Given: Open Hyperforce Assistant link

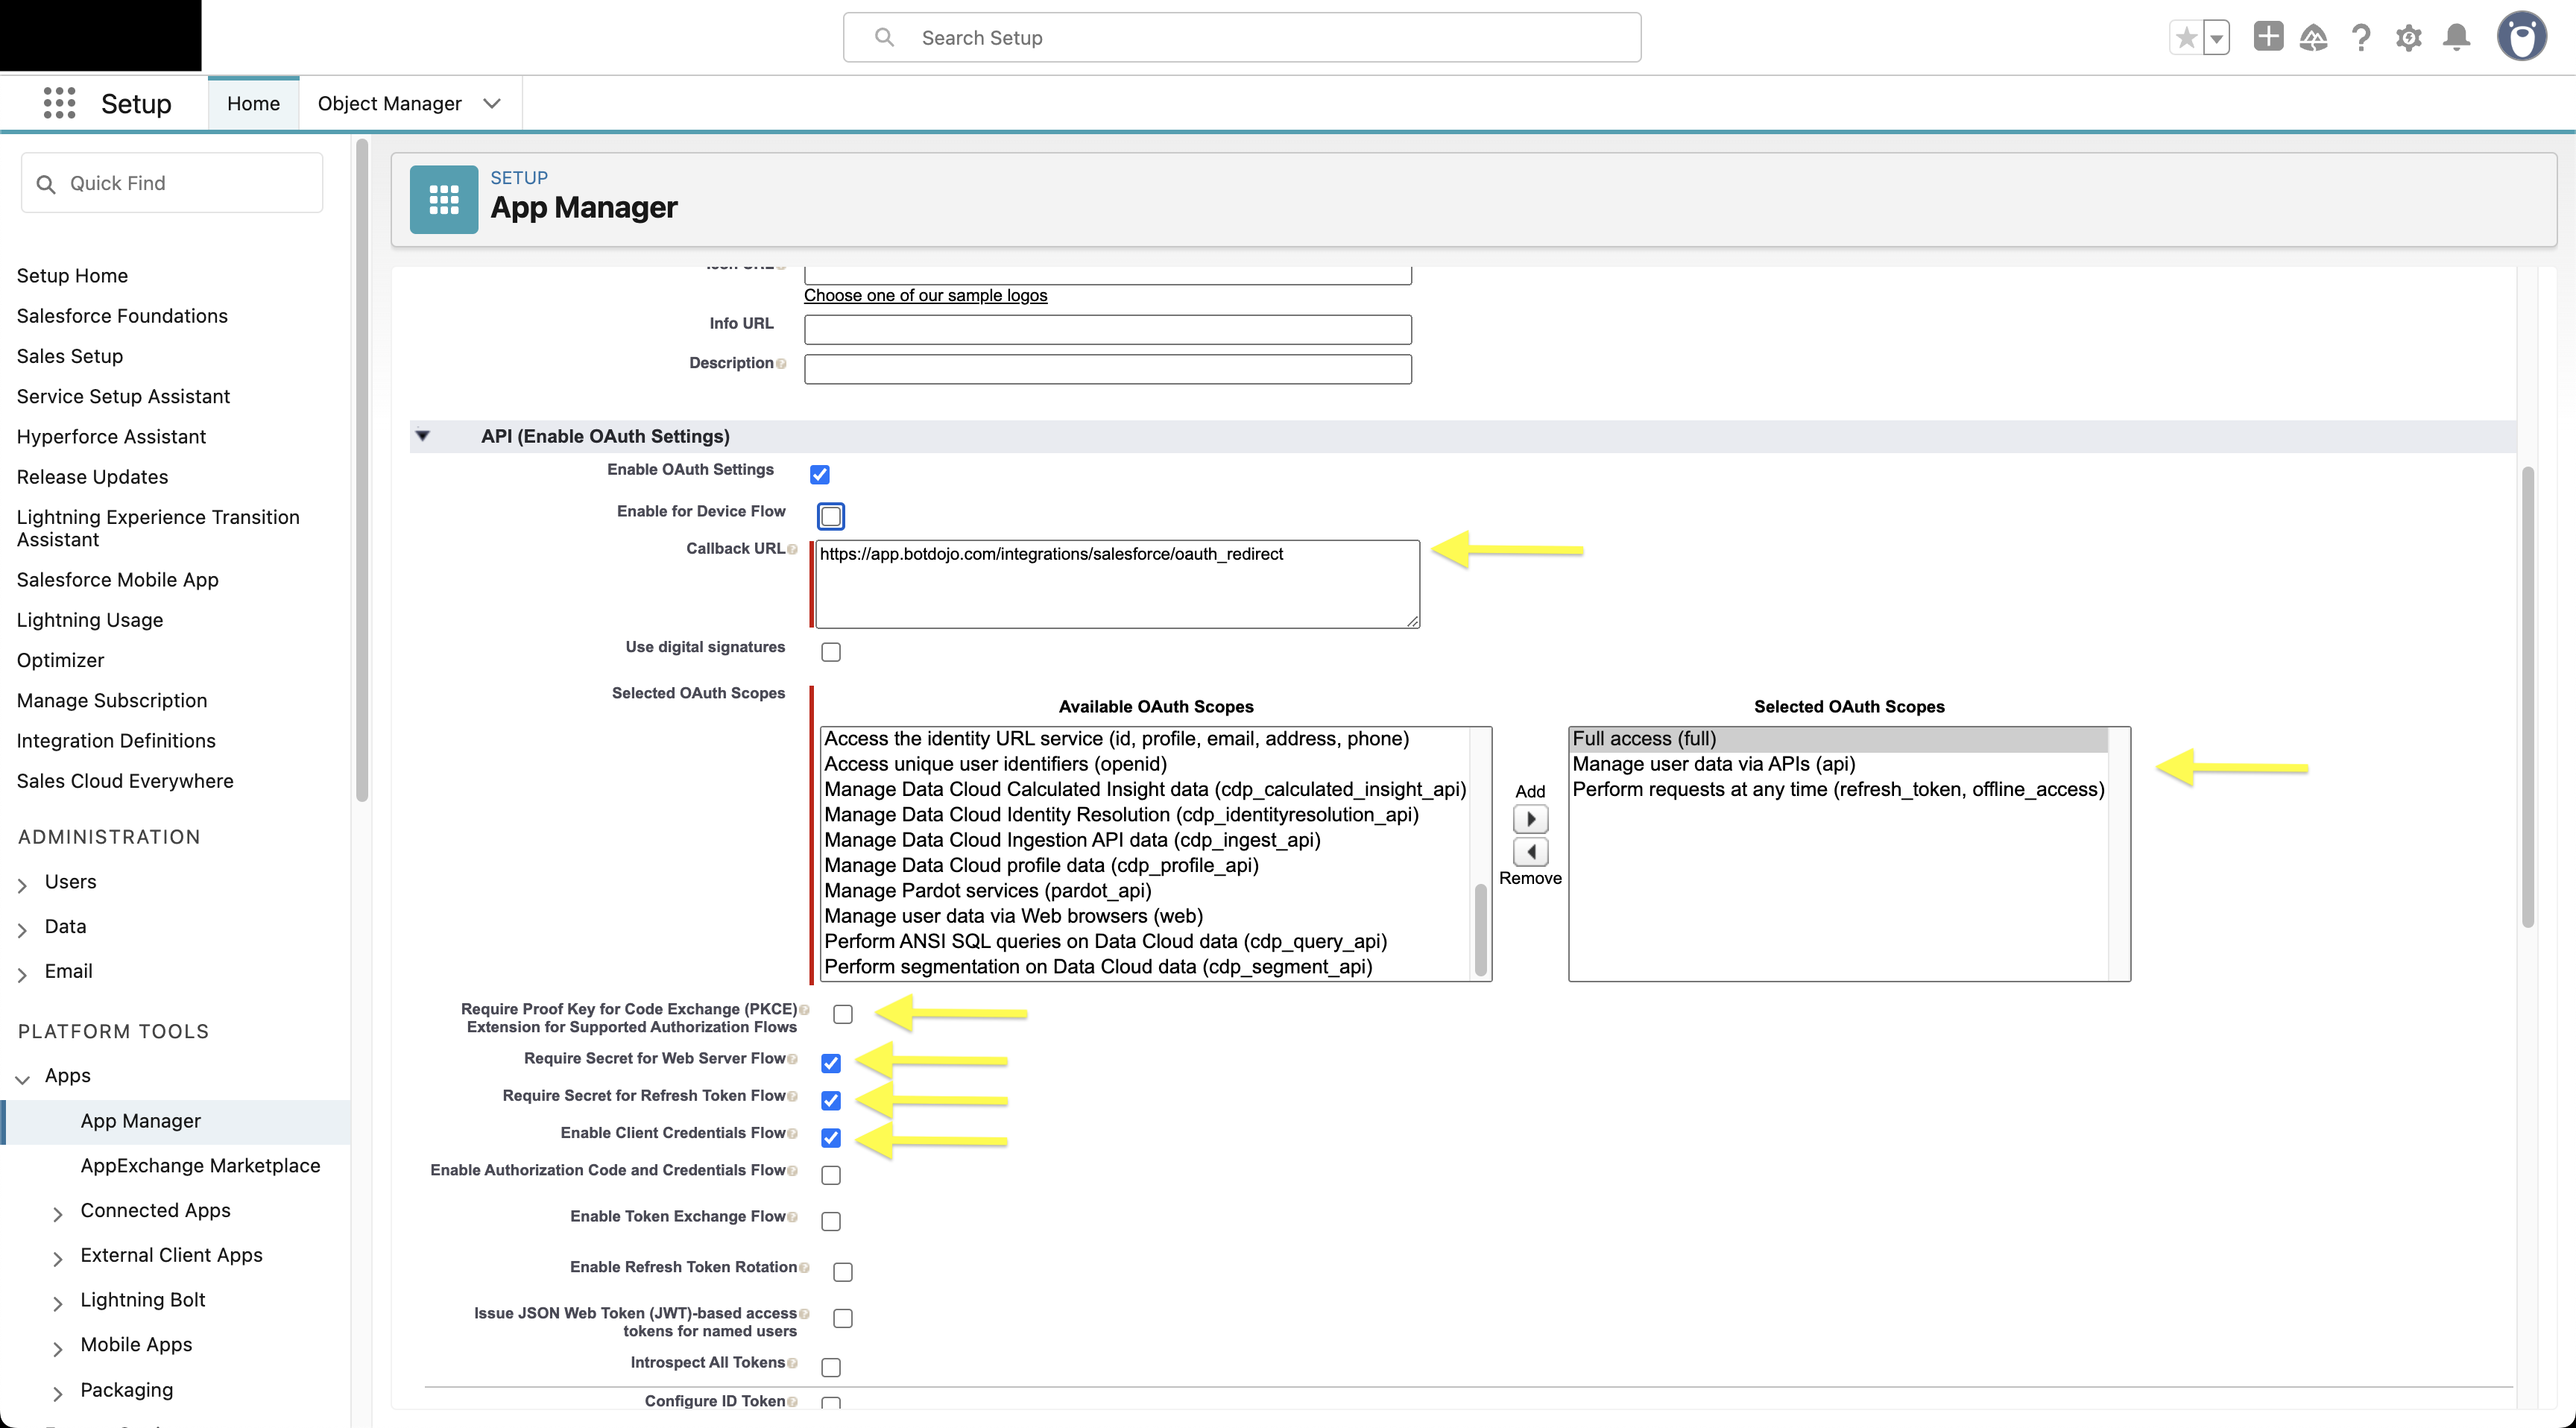Looking at the screenshot, I should (111, 437).
